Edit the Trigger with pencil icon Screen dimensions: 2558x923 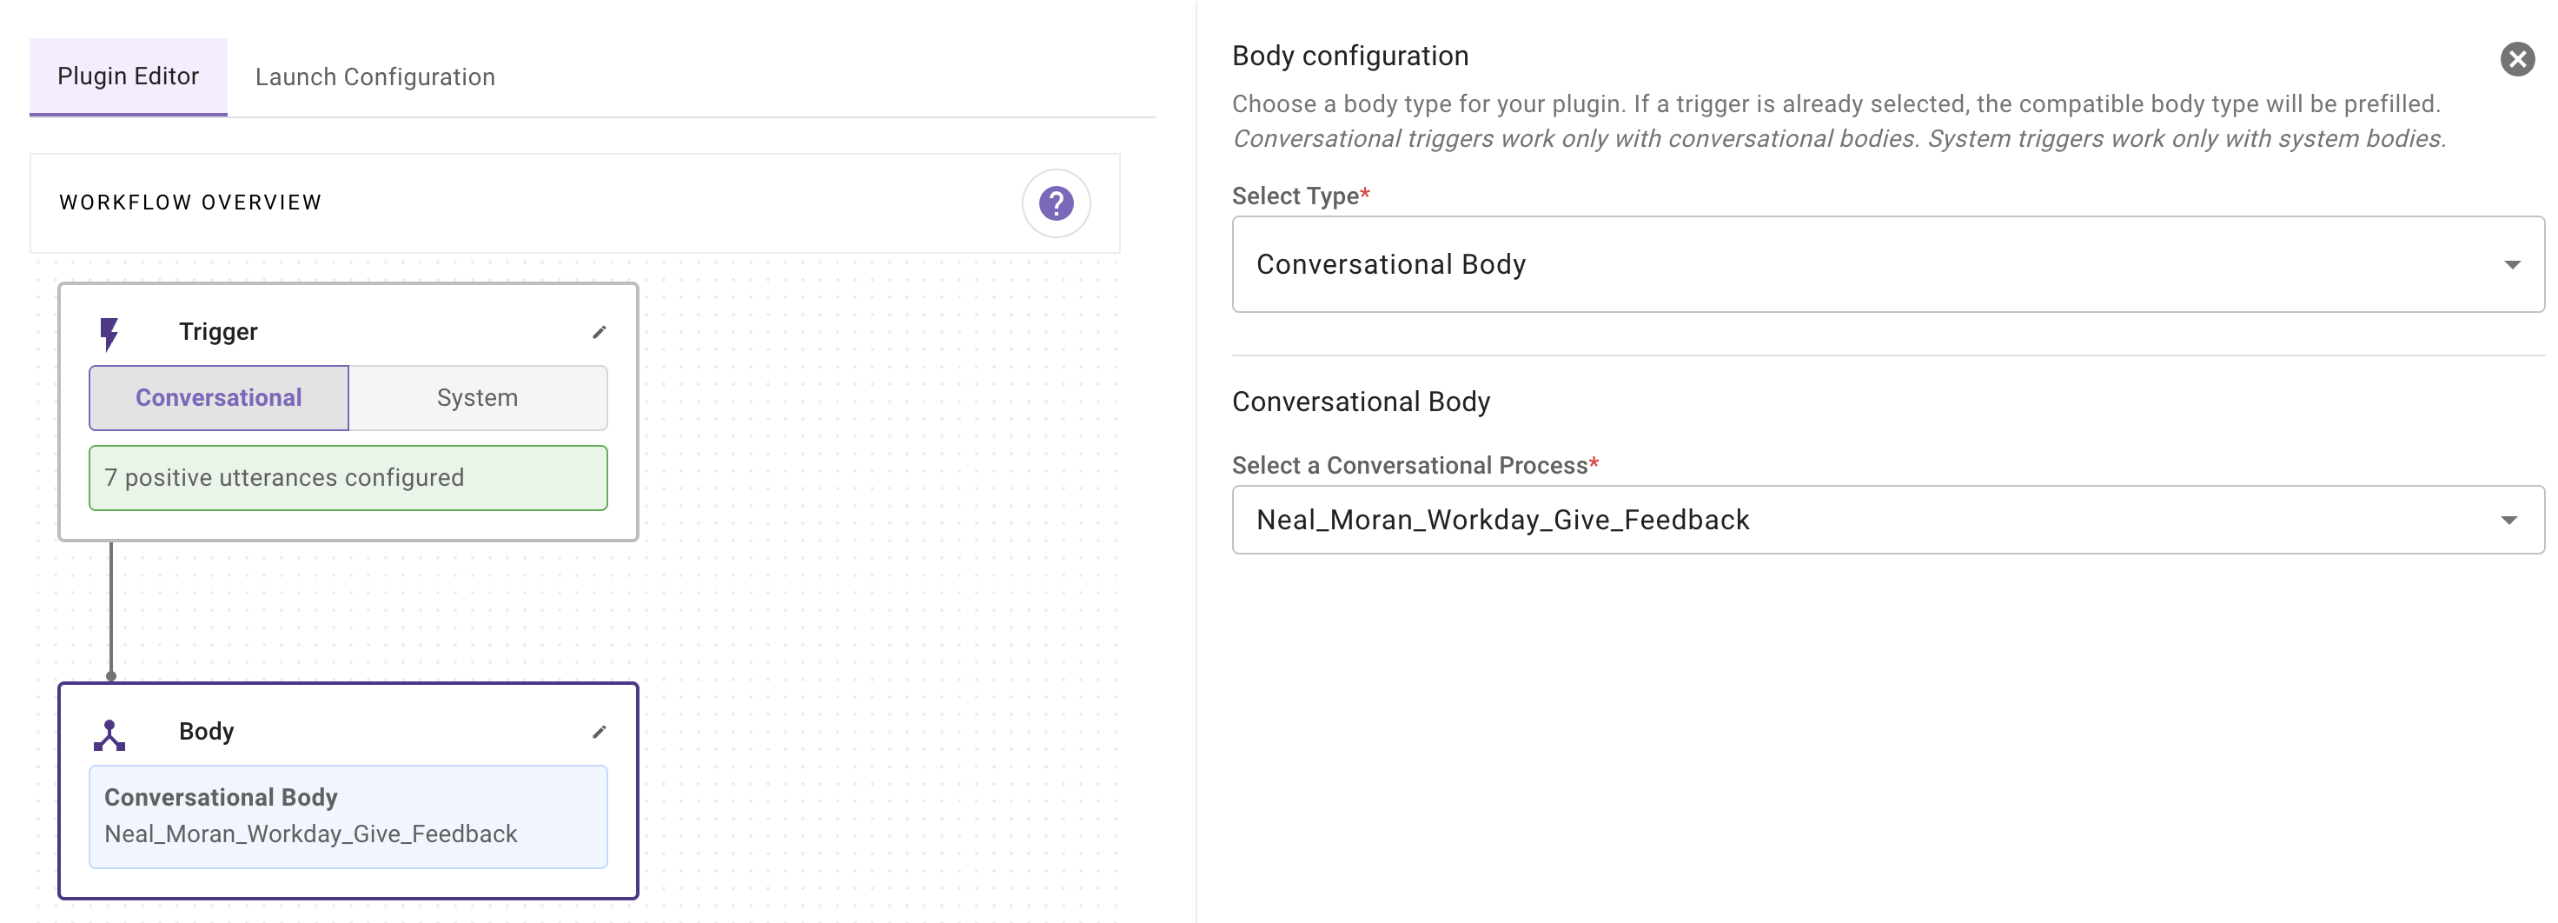(599, 332)
